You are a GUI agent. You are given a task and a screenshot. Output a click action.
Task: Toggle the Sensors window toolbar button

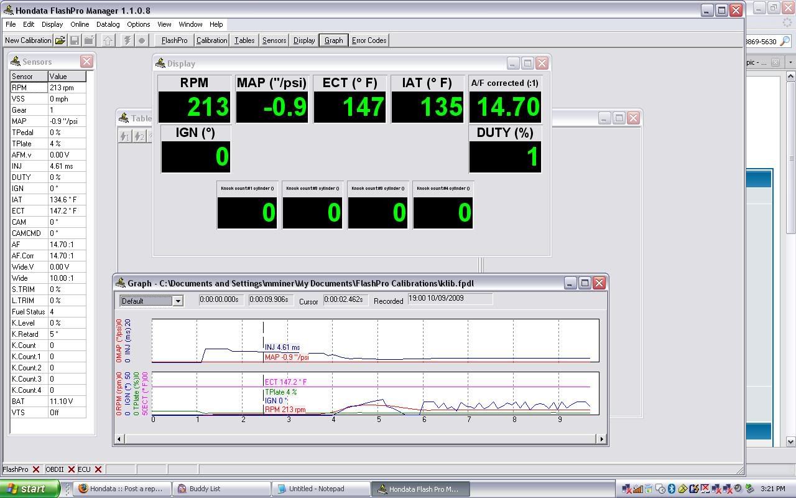coord(274,40)
